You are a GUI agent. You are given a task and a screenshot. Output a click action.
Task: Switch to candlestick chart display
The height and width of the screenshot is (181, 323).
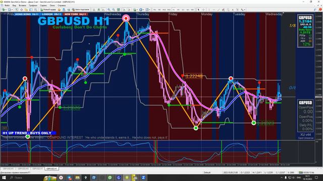pyautogui.click(x=99, y=10)
